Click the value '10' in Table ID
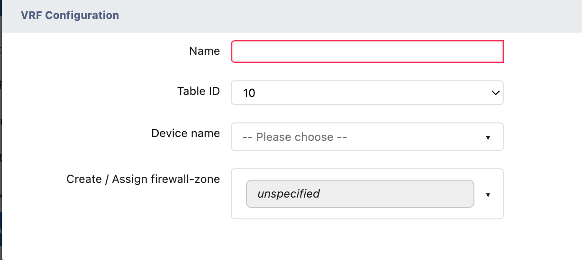Image resolution: width=582 pixels, height=260 pixels. tap(249, 93)
